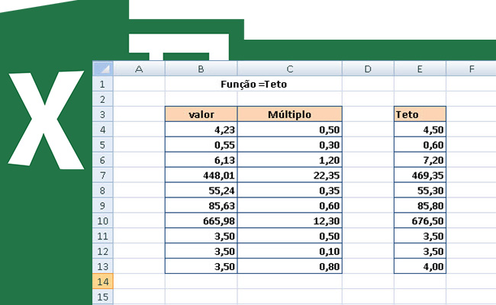Select row 15 header

click(103, 297)
